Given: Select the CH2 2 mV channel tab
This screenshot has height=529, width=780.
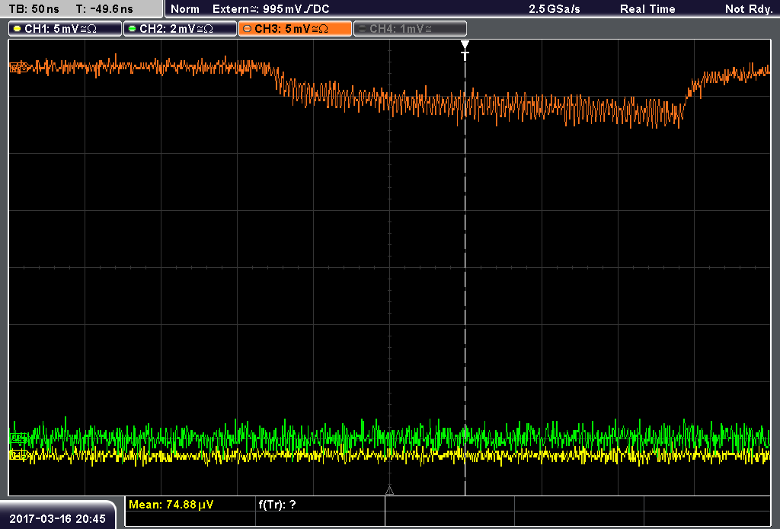Looking at the screenshot, I should [180, 29].
